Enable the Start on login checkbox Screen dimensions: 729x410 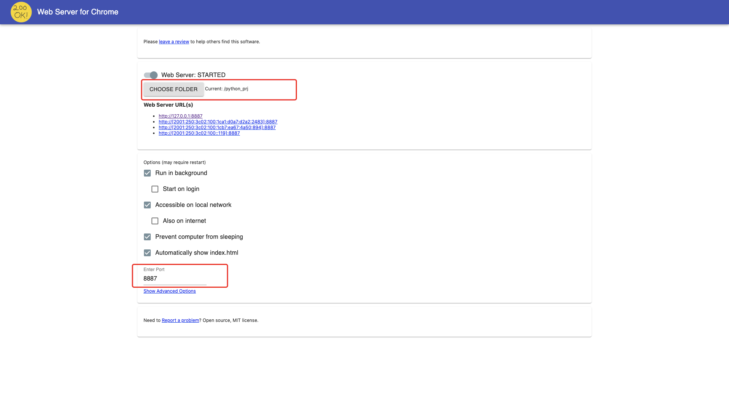tap(155, 189)
